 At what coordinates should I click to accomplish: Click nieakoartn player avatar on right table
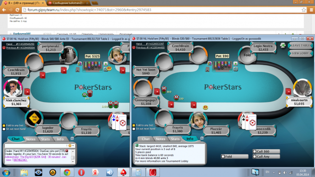click(x=302, y=88)
